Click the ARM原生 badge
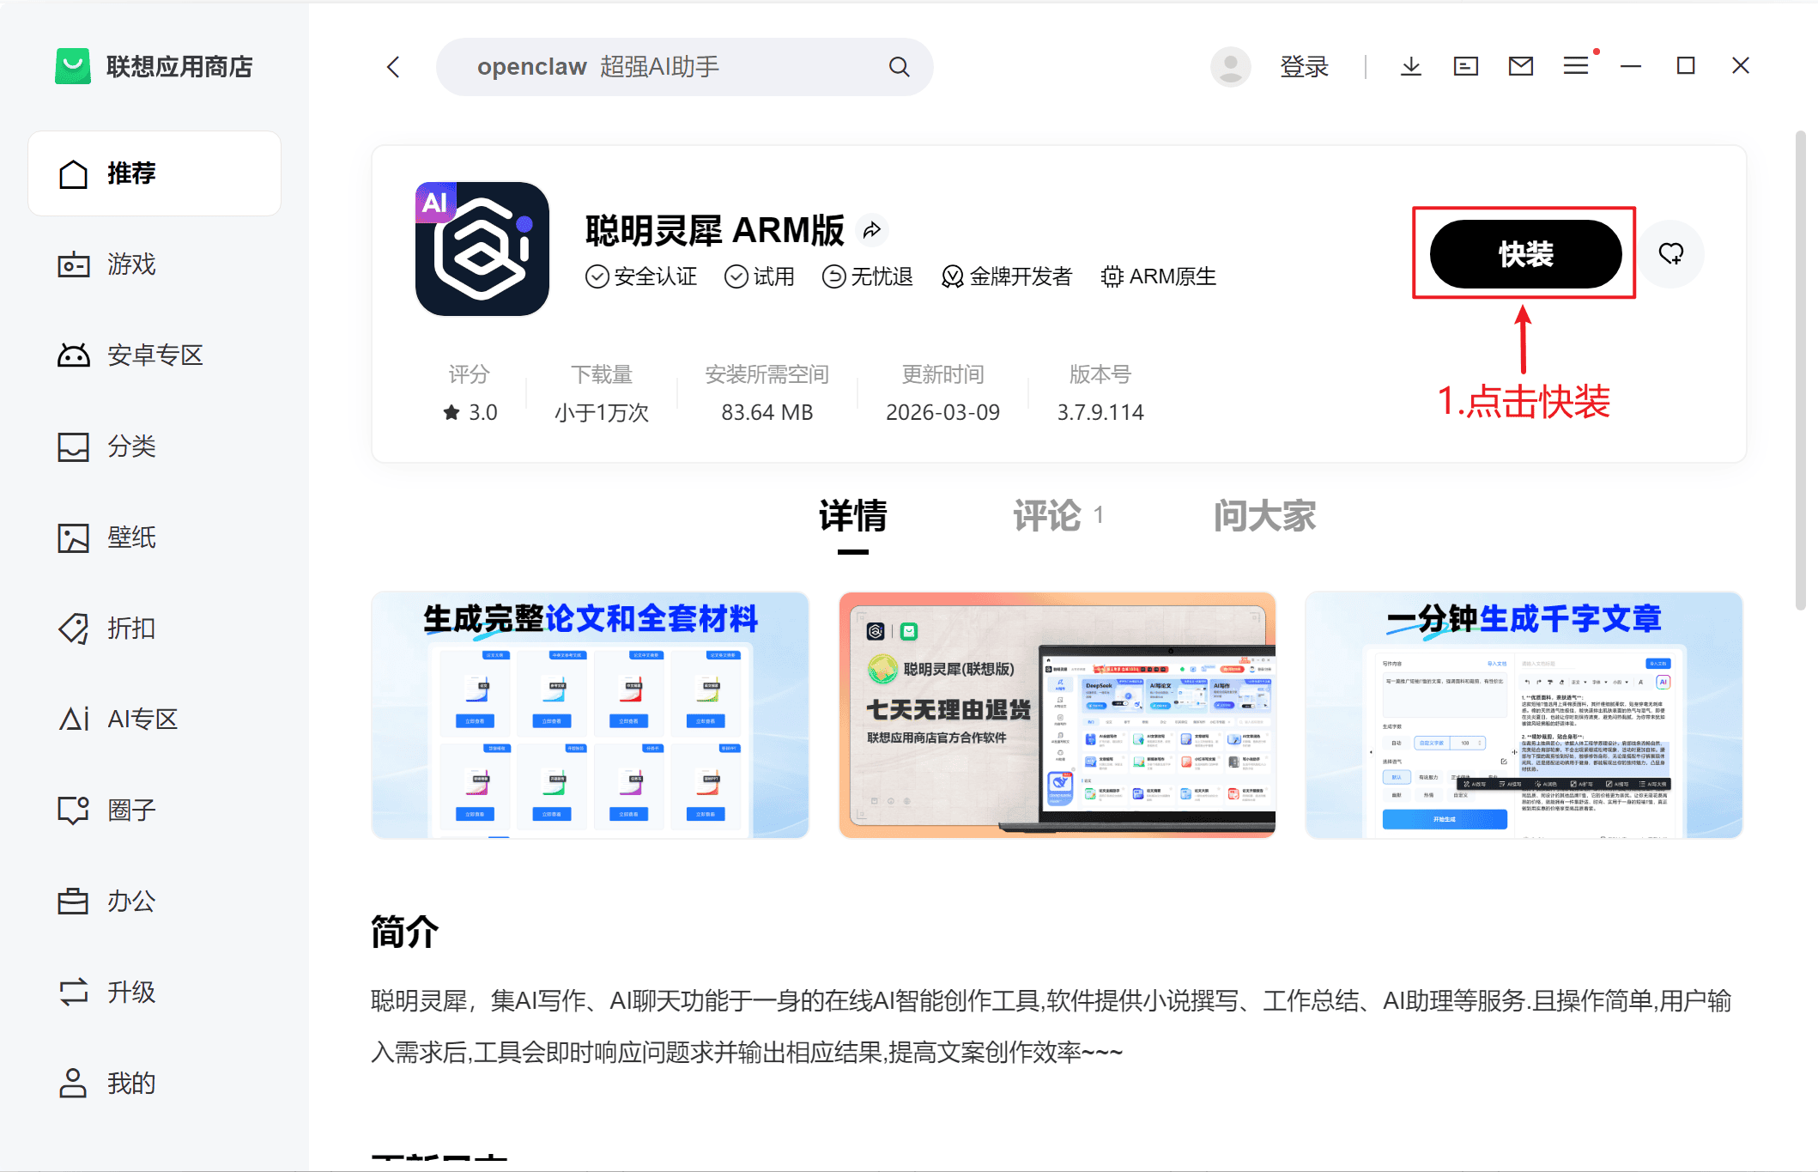The width and height of the screenshot is (1818, 1172). coord(1159,276)
